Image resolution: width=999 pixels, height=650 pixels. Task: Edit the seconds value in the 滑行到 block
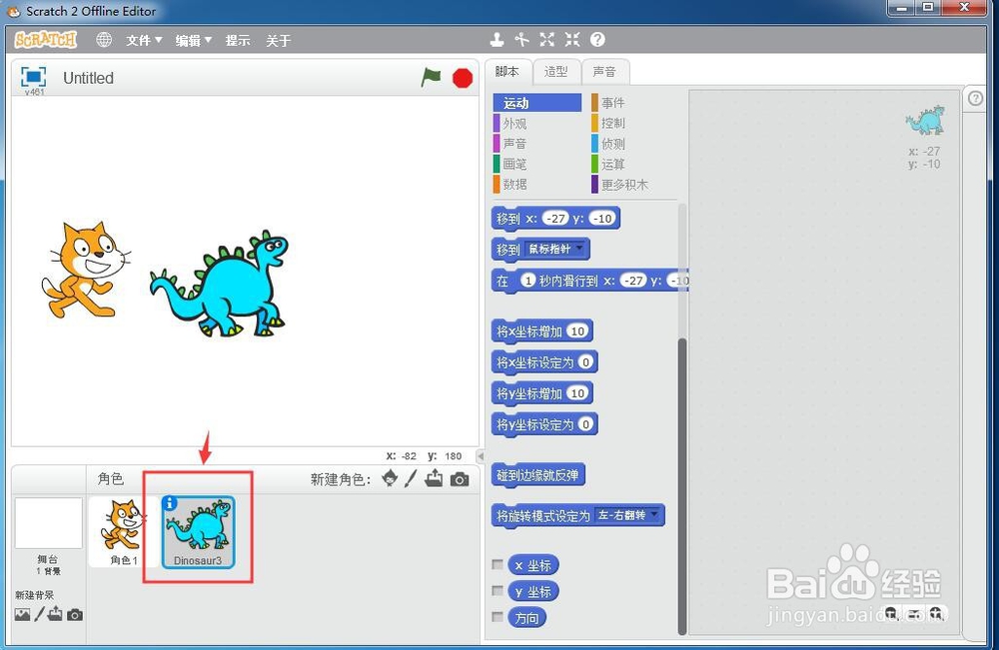tap(528, 281)
